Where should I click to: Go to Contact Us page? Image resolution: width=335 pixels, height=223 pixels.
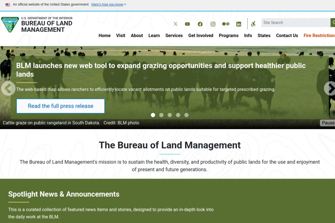(287, 36)
